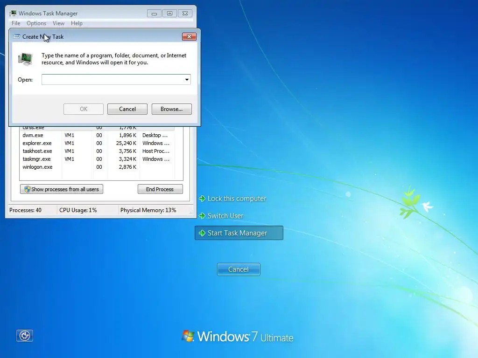Click the 3,324 K memory value
The image size is (478, 358).
coord(128,159)
